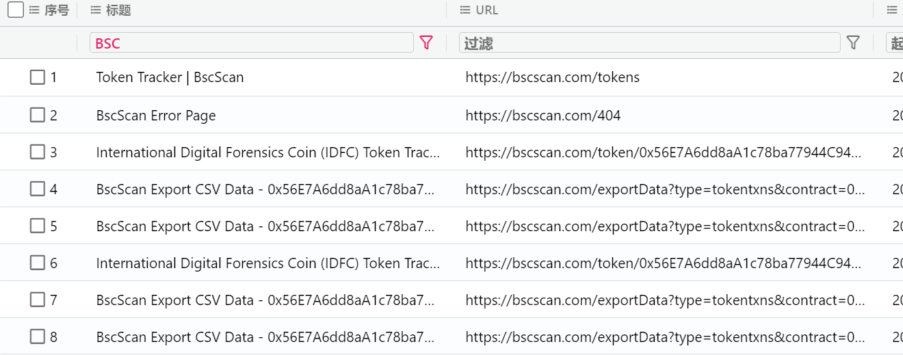Select the BscScan Error Page row
The width and height of the screenshot is (903, 355).
coord(156,116)
